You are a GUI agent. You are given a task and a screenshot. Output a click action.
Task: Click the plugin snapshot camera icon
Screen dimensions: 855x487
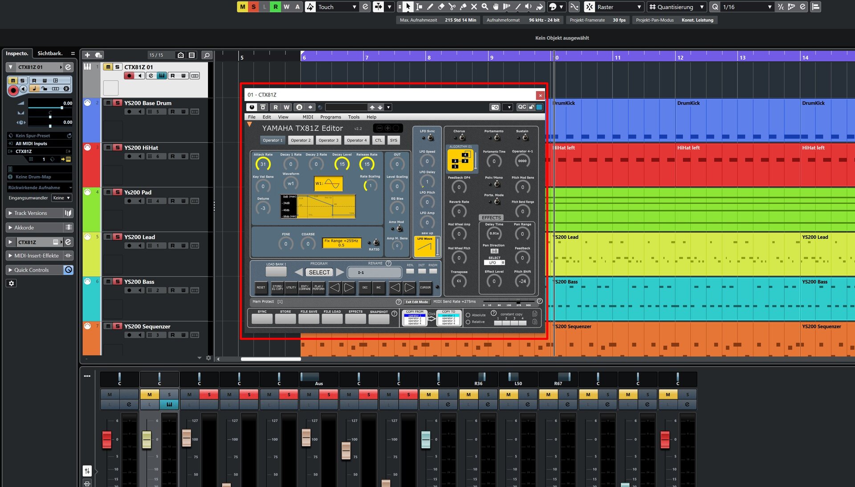coord(495,107)
